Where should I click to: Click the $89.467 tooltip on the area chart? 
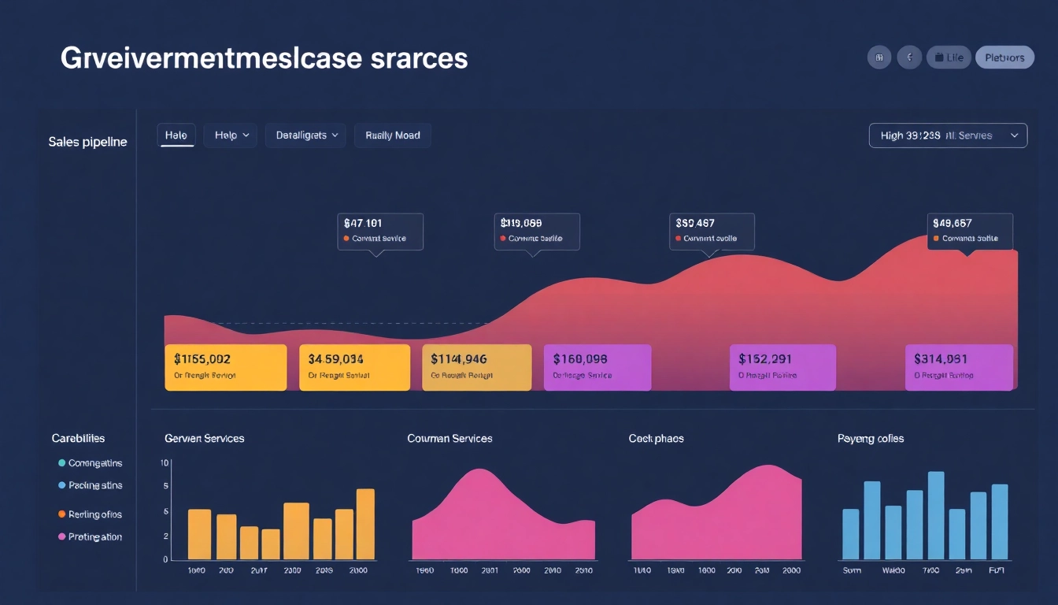tap(712, 231)
